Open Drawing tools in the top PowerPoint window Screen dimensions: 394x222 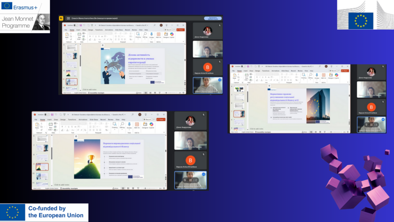pyautogui.click(x=138, y=35)
